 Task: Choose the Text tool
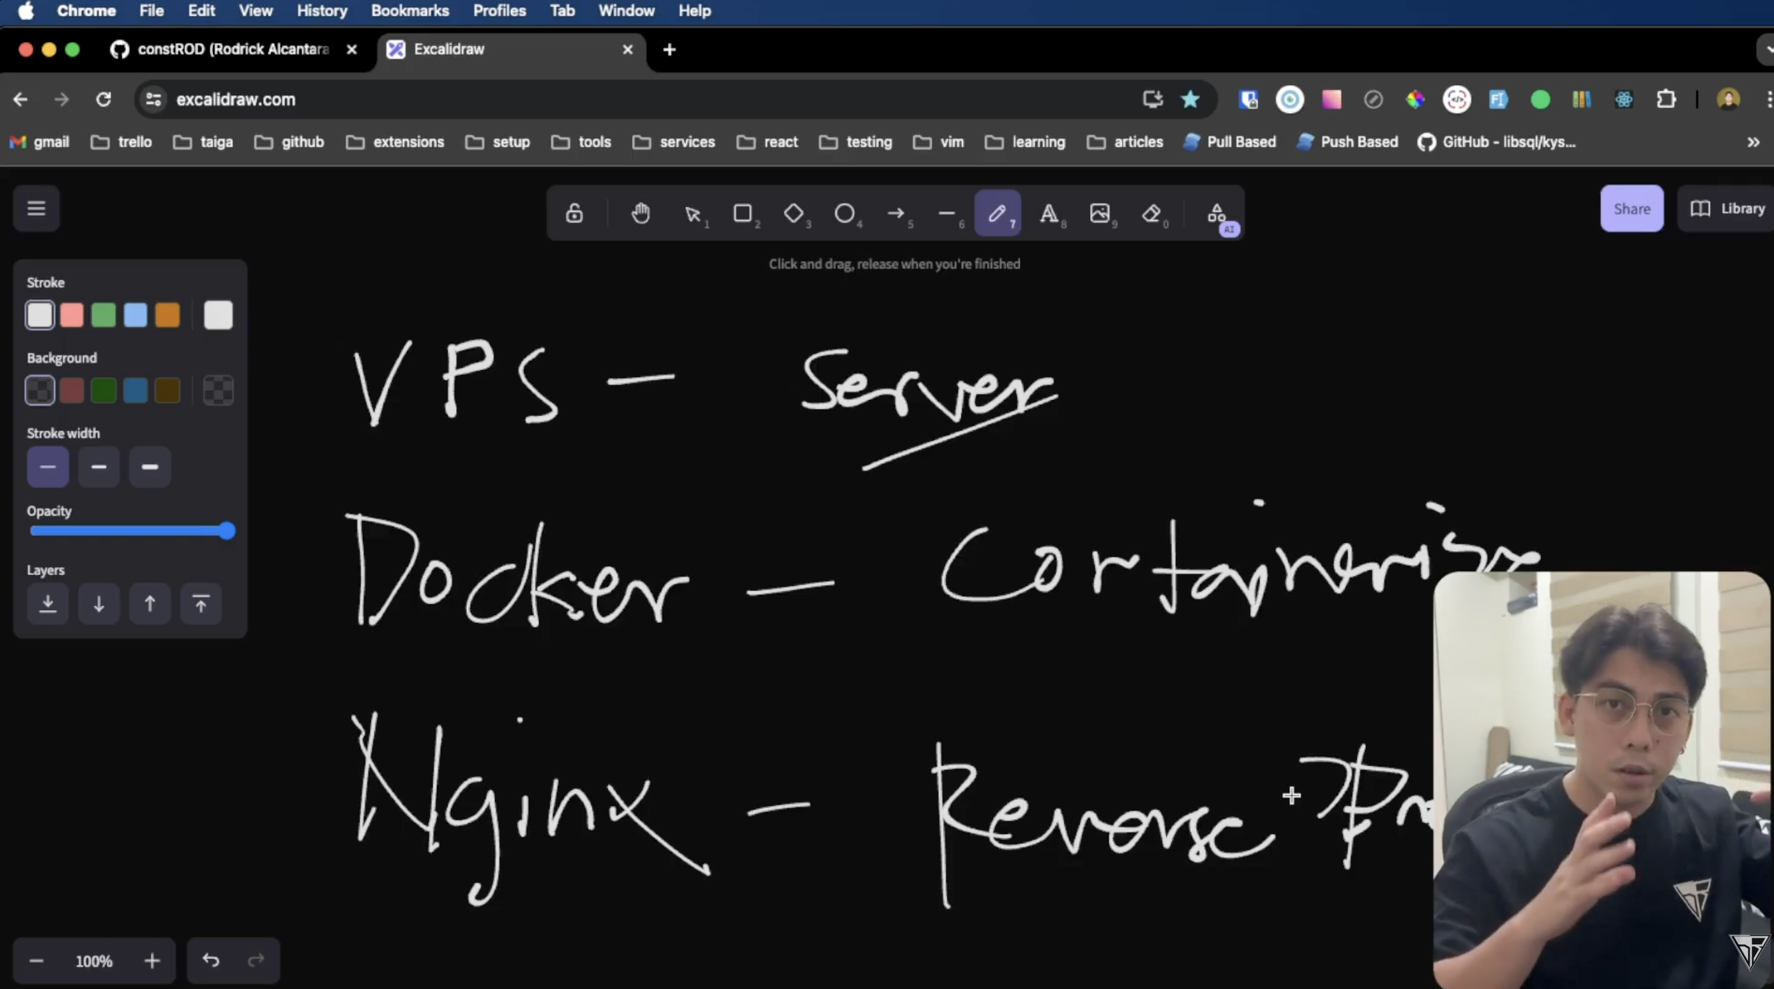coord(1049,214)
